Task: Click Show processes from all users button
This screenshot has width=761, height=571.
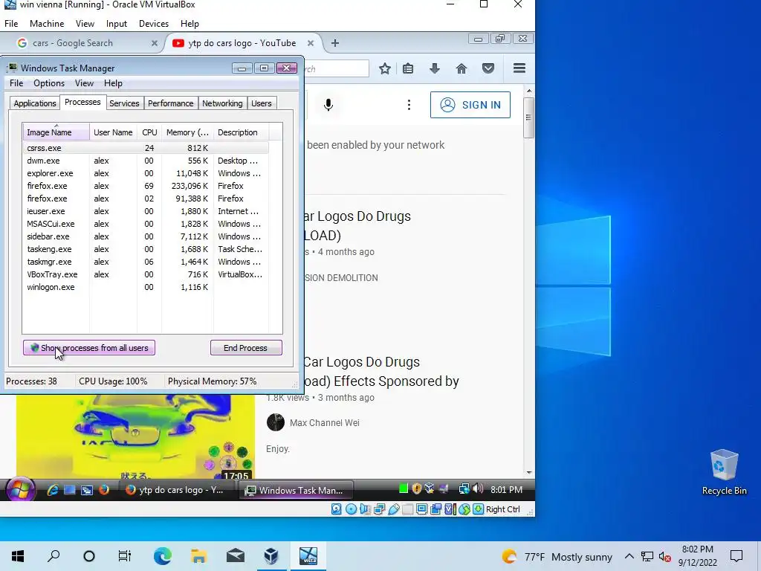Action: pyautogui.click(x=89, y=348)
